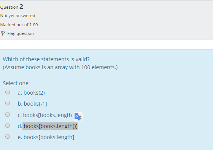Click the 'Select one:' label
The width and height of the screenshot is (213, 152).
tap(16, 83)
